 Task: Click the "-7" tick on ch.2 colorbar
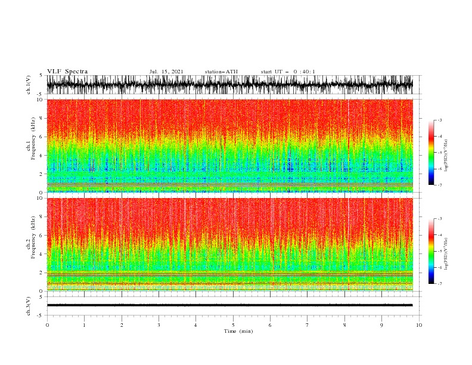point(440,284)
